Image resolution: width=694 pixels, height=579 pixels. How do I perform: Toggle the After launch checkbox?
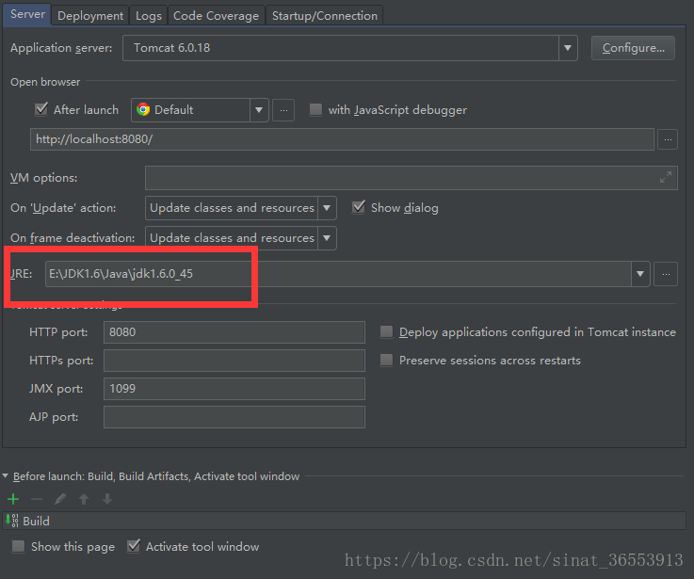click(41, 109)
